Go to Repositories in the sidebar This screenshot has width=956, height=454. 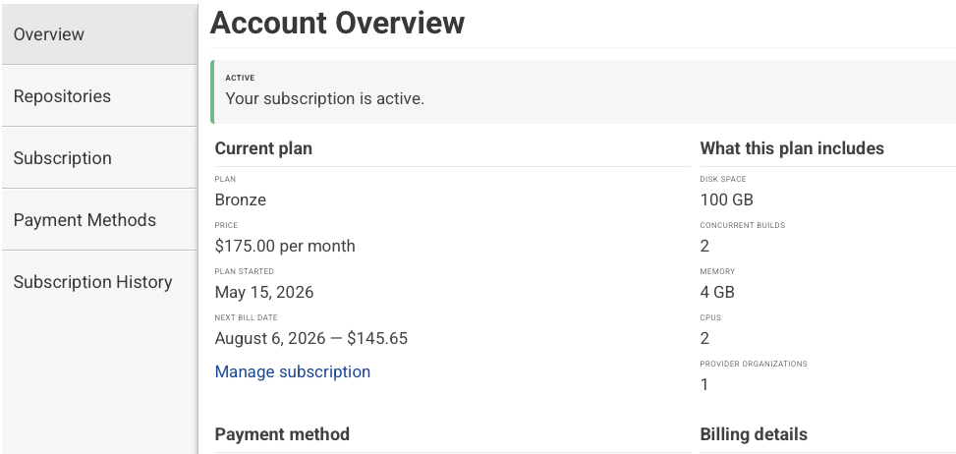(x=99, y=96)
